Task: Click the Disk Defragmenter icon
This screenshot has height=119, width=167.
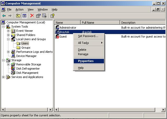Action: click(x=13, y=69)
